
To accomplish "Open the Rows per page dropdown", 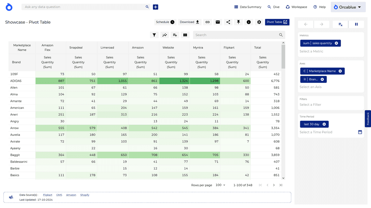I will (220, 185).
